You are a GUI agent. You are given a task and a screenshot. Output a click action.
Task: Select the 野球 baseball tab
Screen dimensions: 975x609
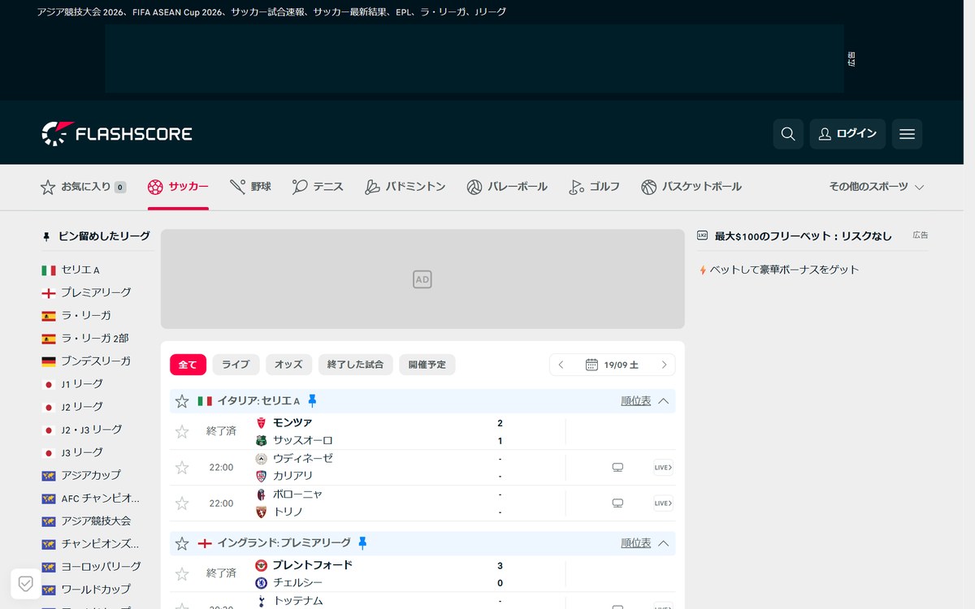(250, 187)
